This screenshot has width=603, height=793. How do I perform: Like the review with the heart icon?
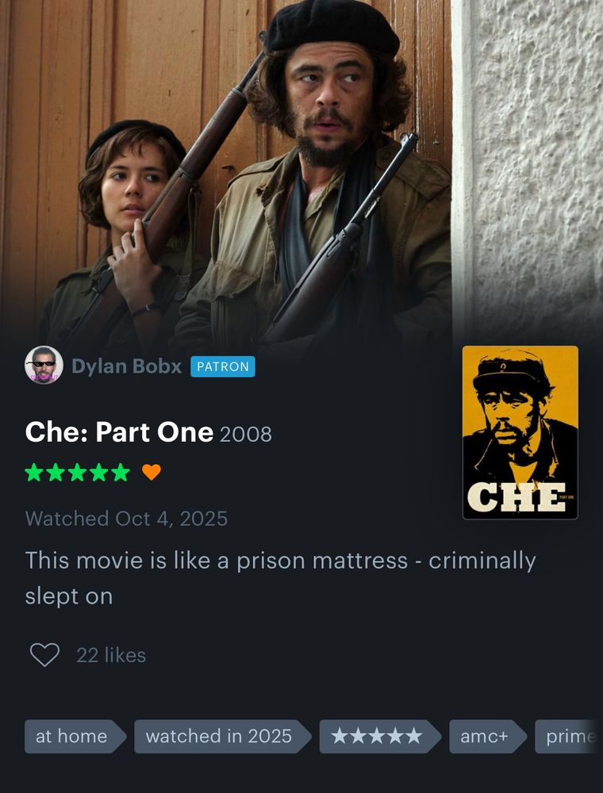point(44,655)
